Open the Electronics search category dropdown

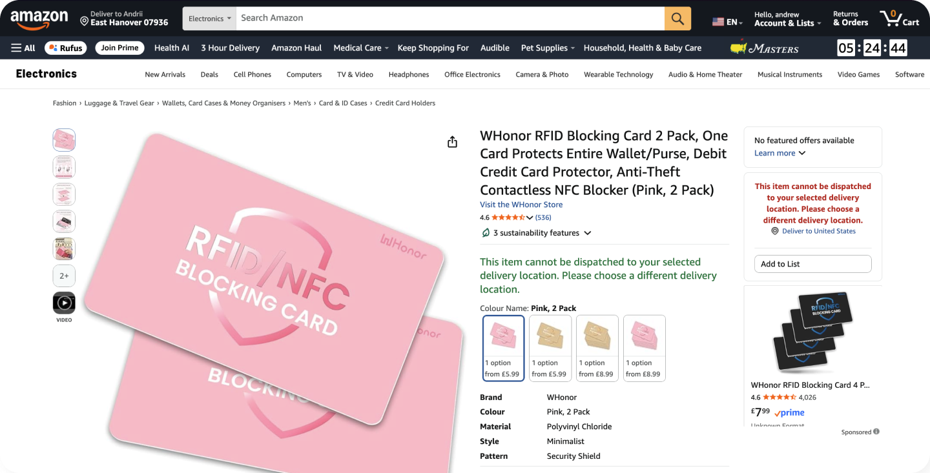(x=210, y=19)
